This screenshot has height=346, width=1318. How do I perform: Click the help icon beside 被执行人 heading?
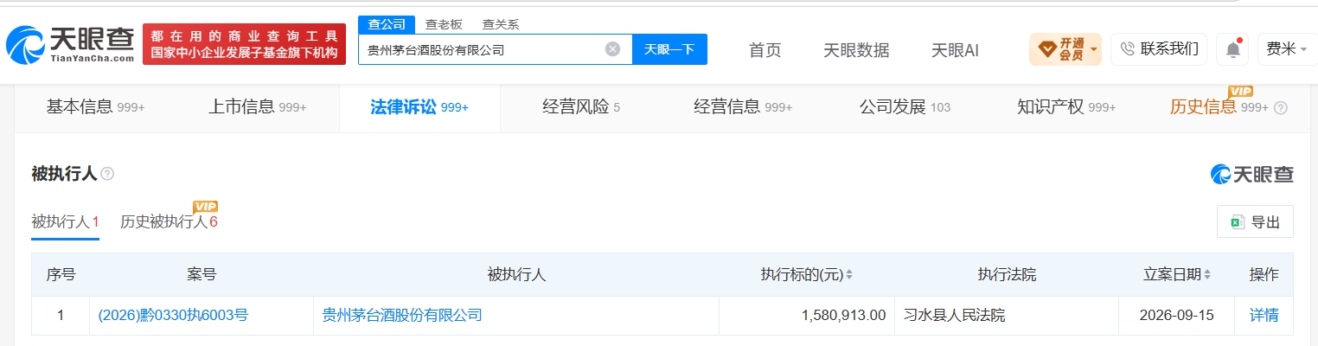pos(107,174)
